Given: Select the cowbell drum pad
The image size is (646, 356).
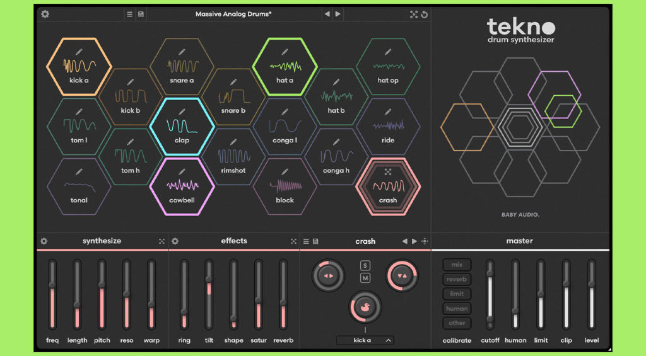Looking at the screenshot, I should coord(182,187).
